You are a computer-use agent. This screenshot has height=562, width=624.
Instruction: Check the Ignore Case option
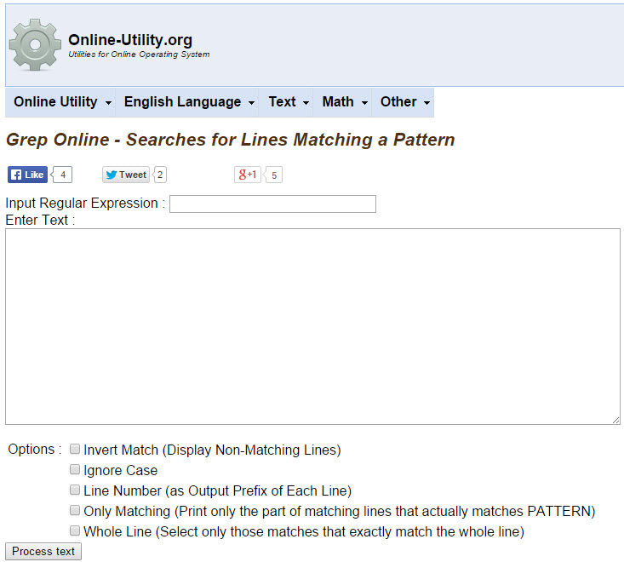coord(74,469)
